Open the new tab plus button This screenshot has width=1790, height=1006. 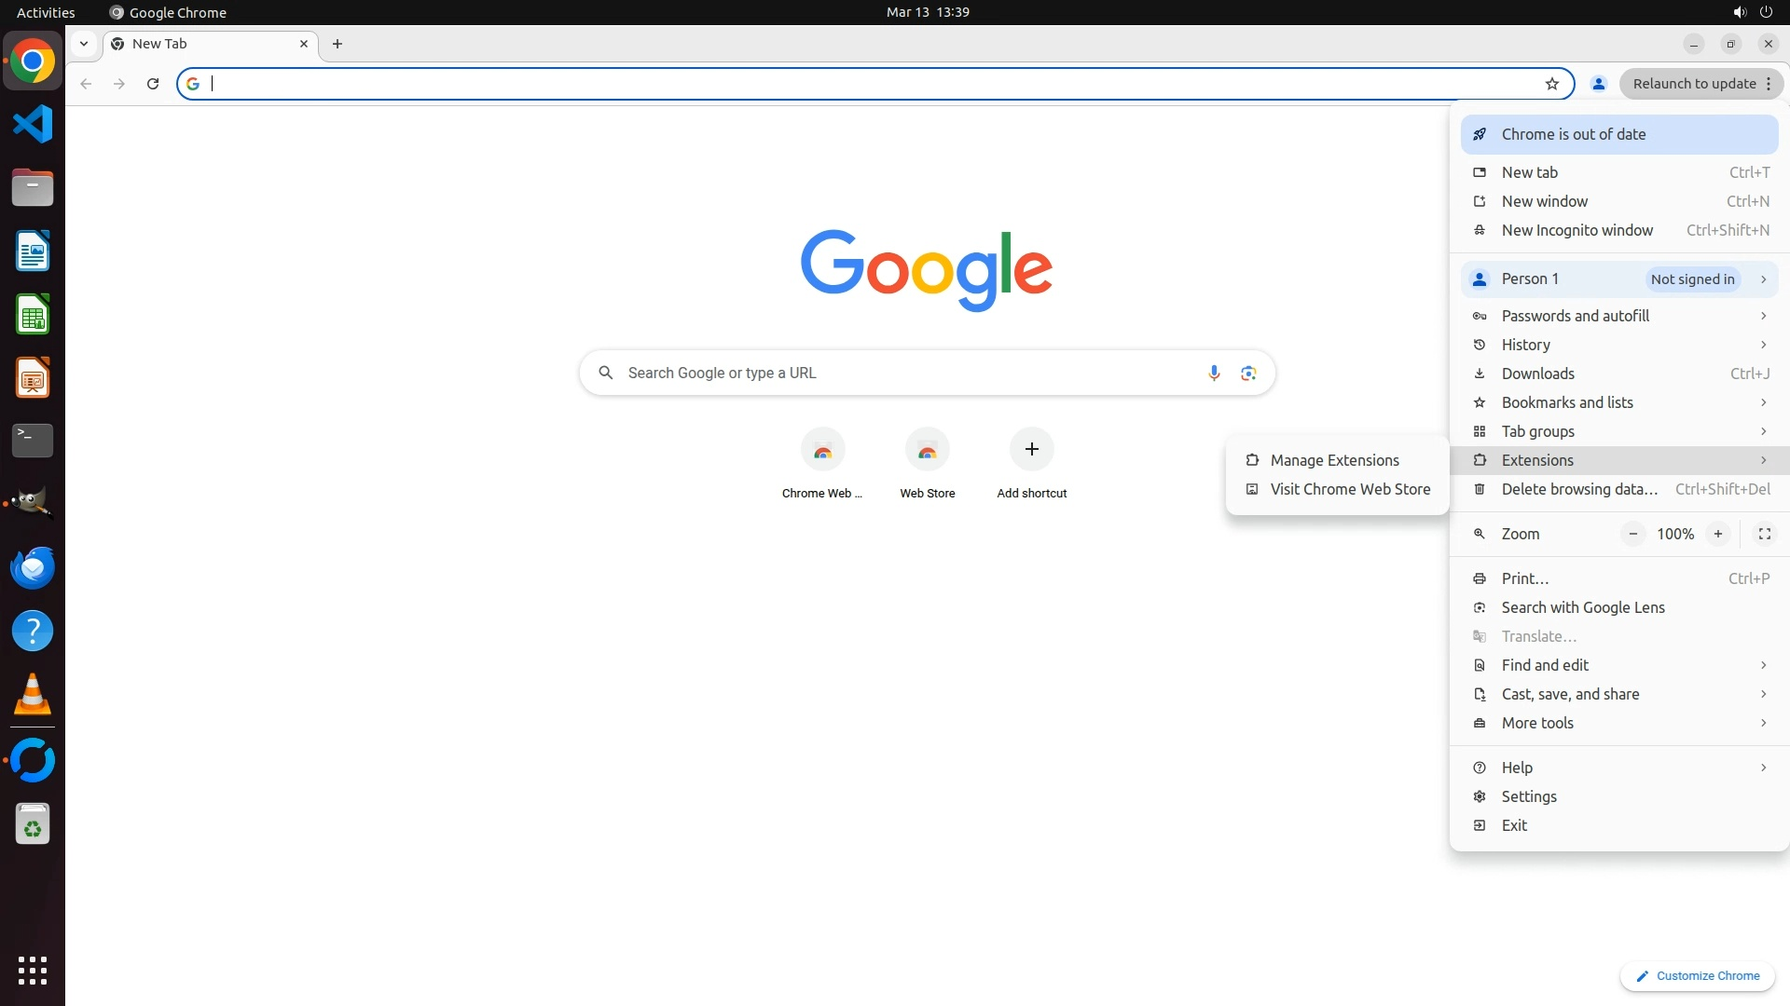[337, 44]
